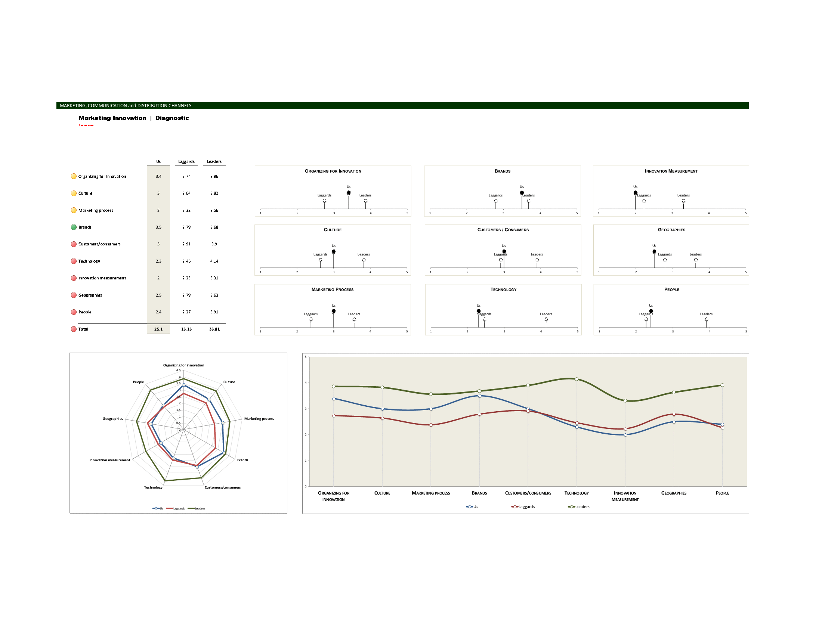Image resolution: width=822 pixels, height=635 pixels.
Task: Click the Laggards legend entry in radar chart
Action: (x=175, y=509)
